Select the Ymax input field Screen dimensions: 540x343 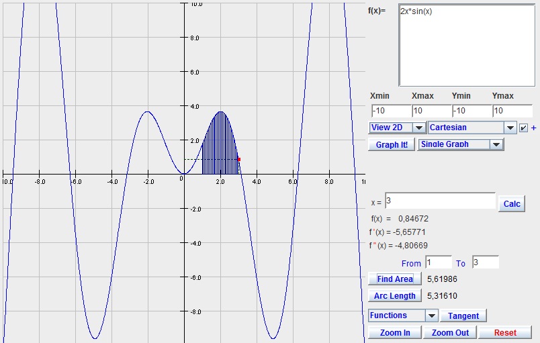pos(512,111)
